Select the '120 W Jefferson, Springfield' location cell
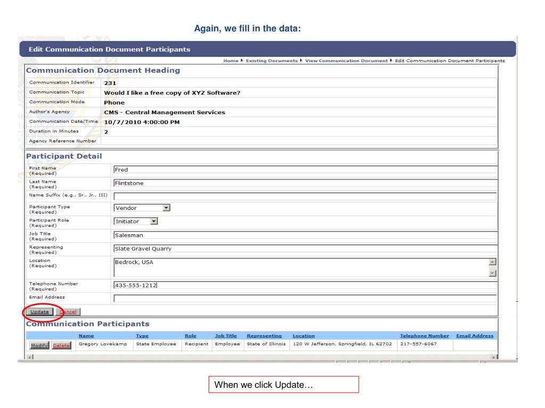 [x=342, y=344]
